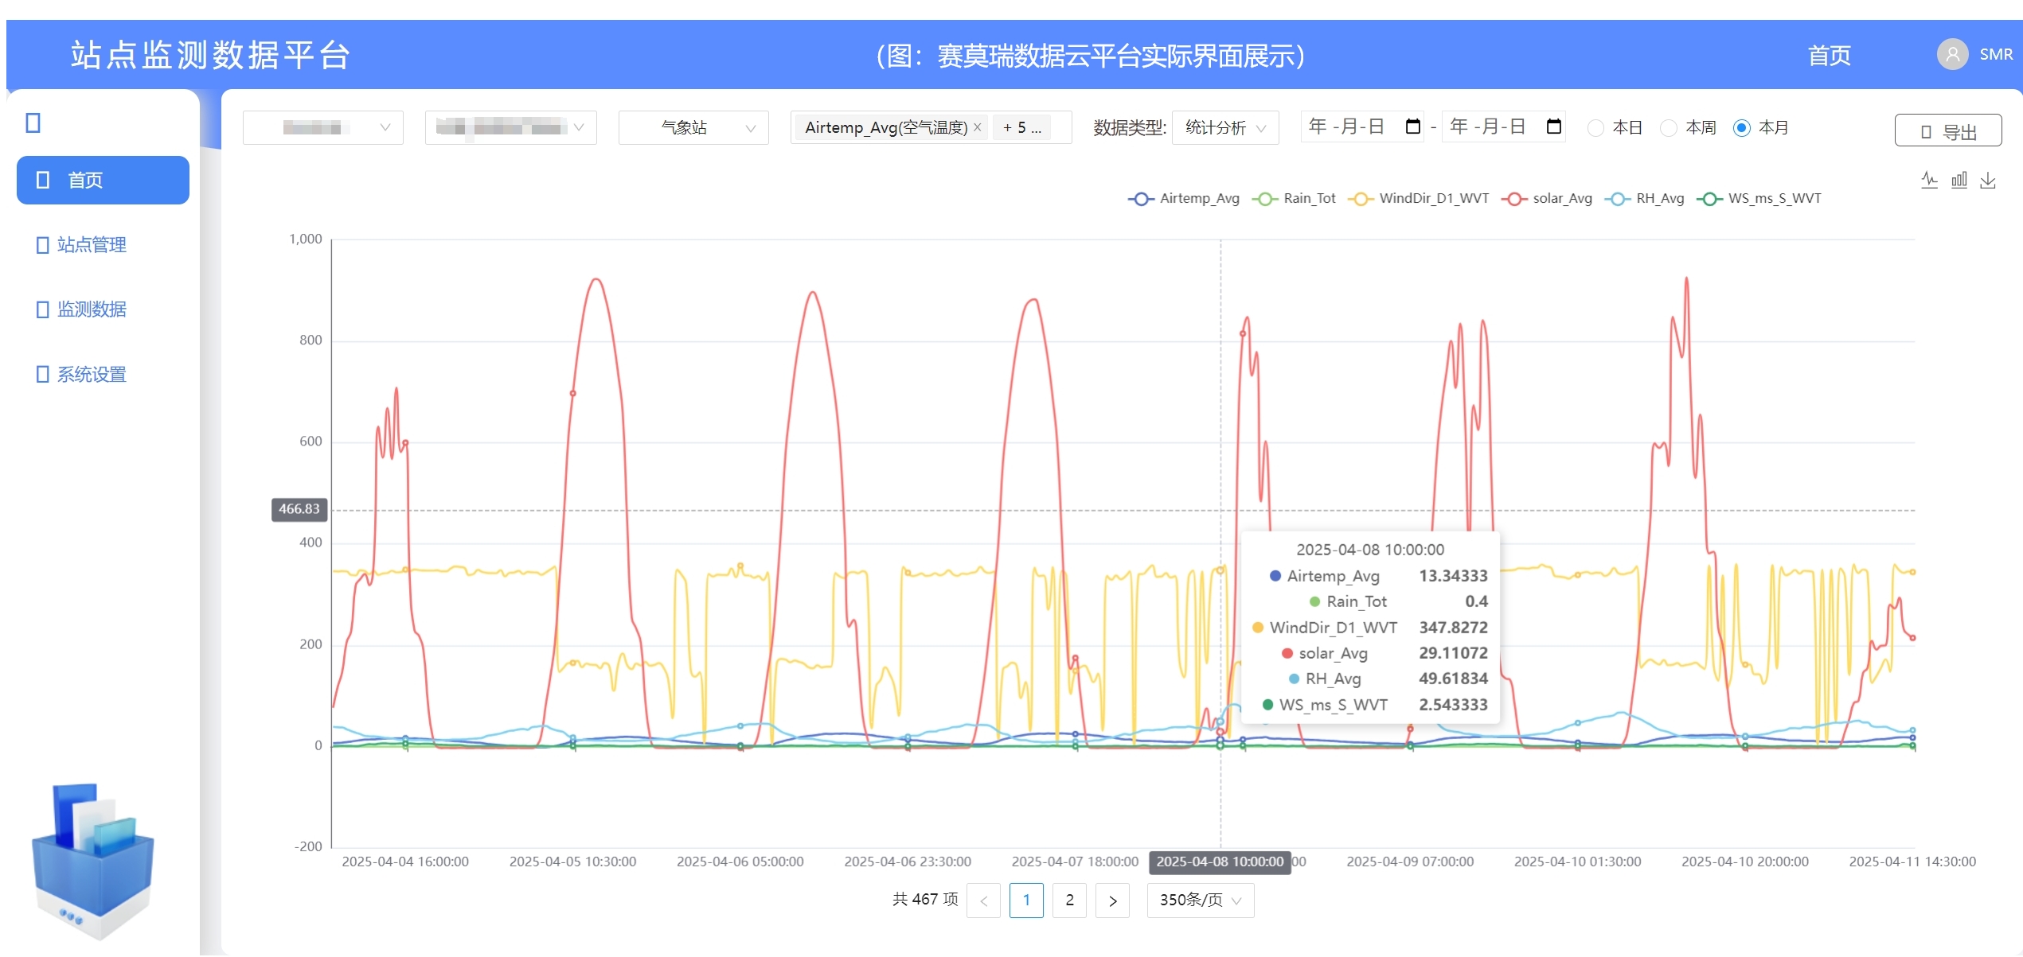Click the 2025-04-04 16:00:00 axis label
This screenshot has width=2023, height=957.
(405, 862)
